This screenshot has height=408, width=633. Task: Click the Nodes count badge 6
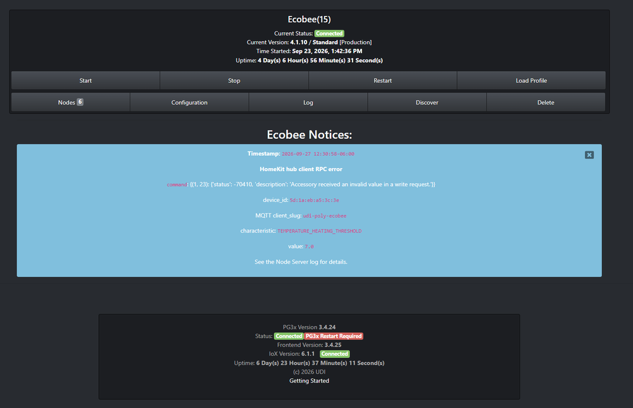(80, 102)
